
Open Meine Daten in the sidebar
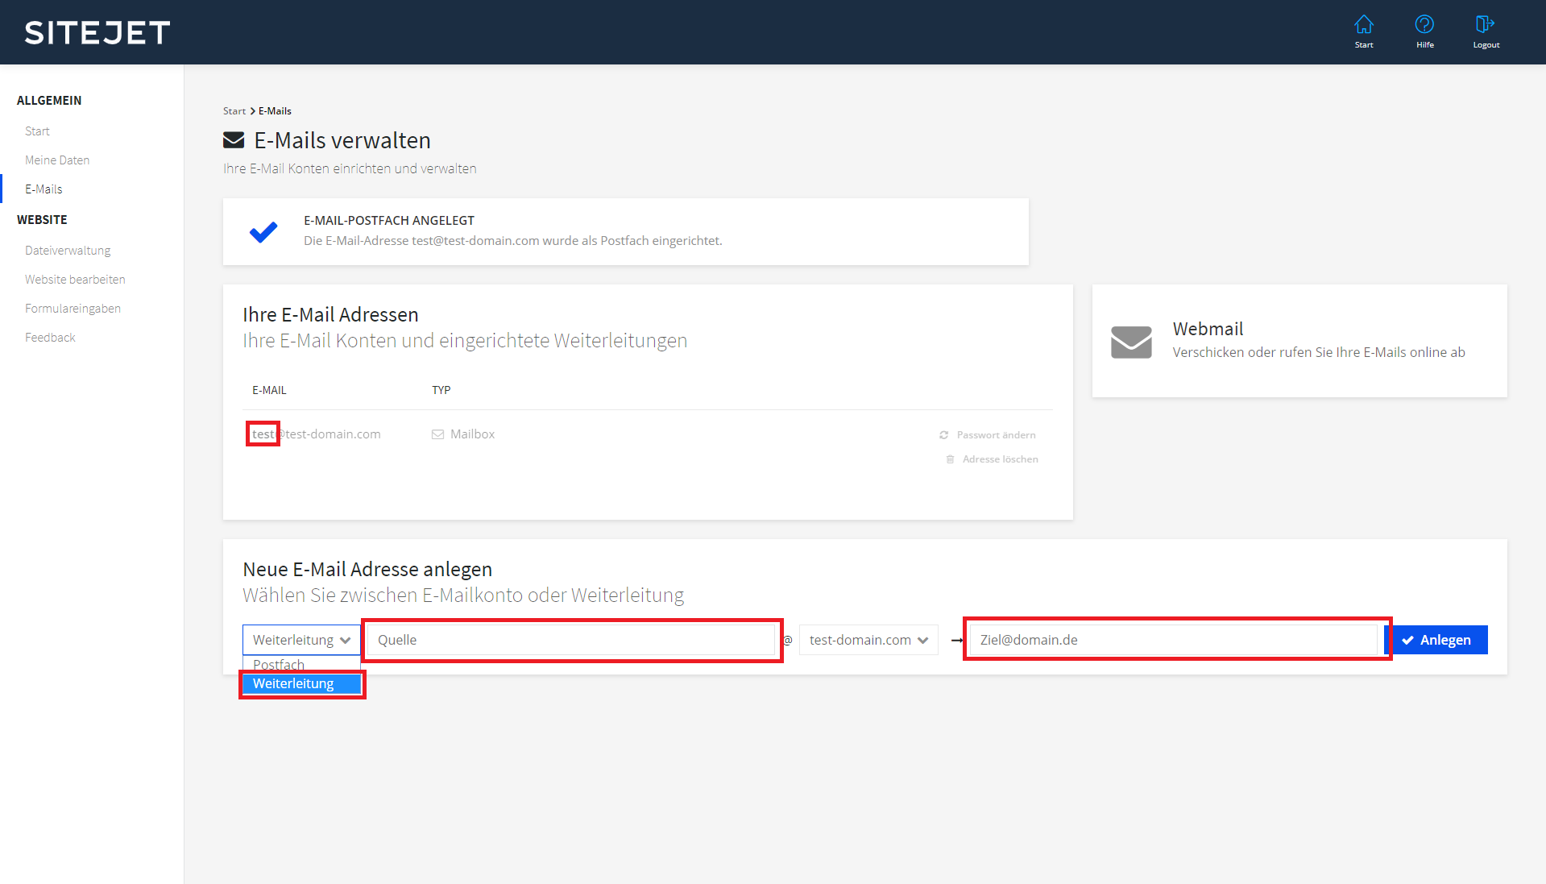click(56, 160)
